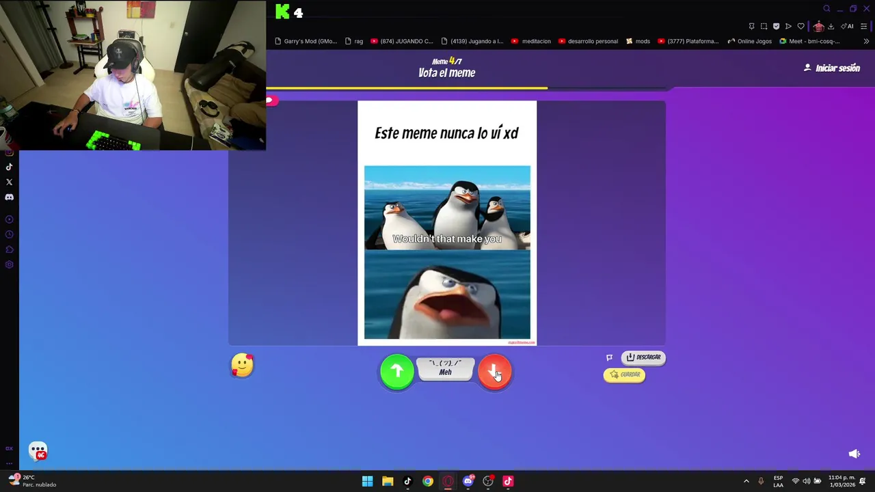Click the yellow GUARDAR save button

click(624, 375)
